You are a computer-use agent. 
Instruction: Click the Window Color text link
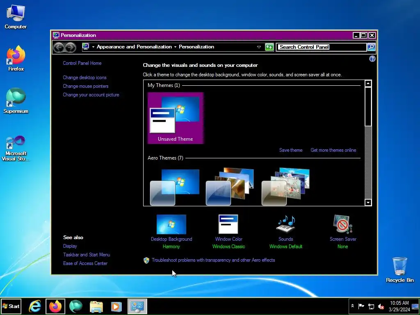click(x=229, y=239)
